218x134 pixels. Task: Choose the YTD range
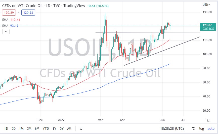tap(46, 128)
